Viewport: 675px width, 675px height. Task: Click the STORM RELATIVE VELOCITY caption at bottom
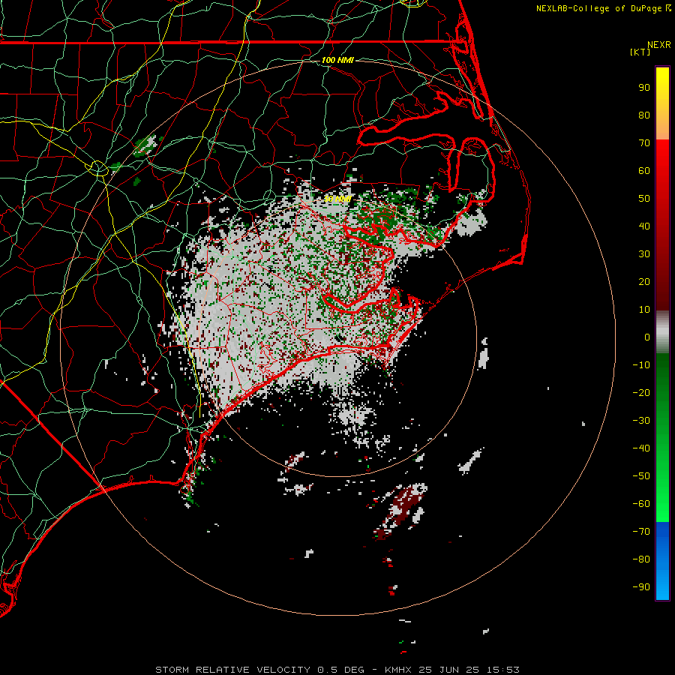[337, 670]
